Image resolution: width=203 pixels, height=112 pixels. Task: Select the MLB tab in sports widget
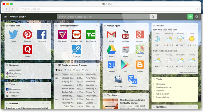tap(68, 70)
